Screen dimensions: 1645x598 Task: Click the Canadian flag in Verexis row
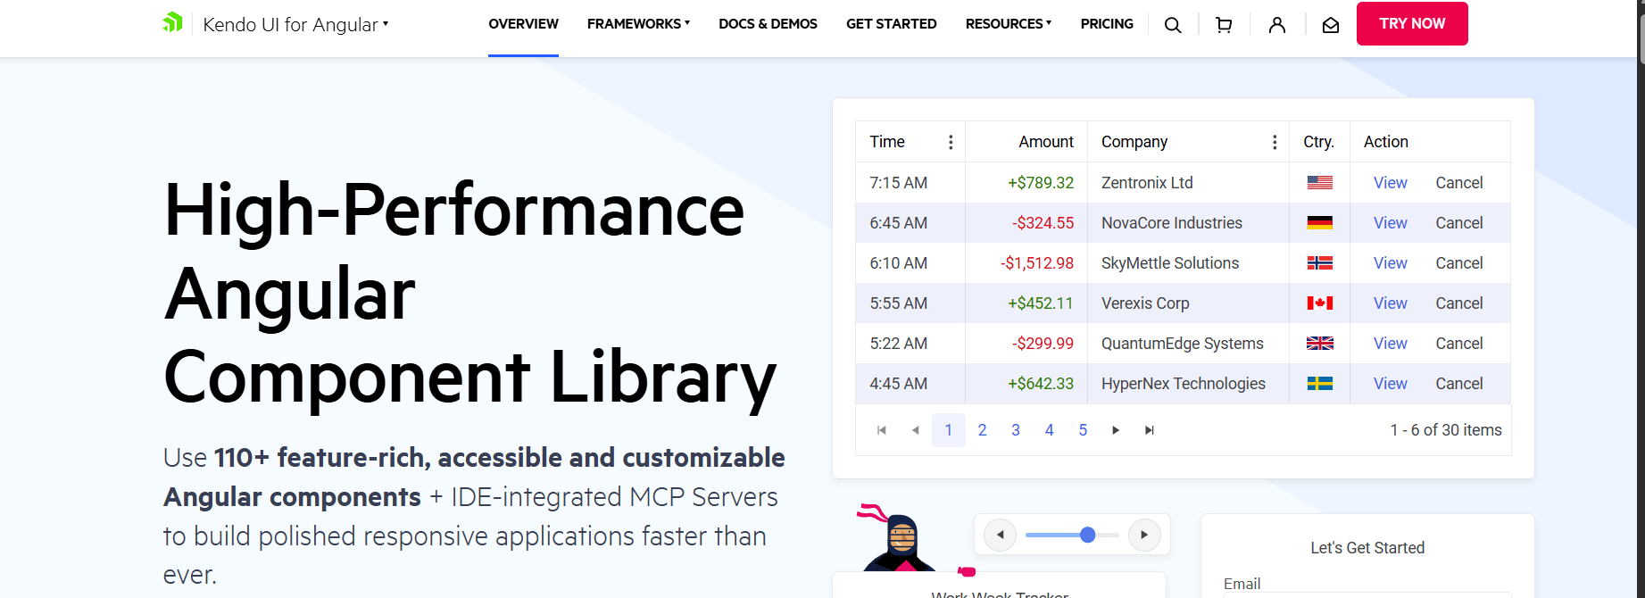[x=1320, y=303]
